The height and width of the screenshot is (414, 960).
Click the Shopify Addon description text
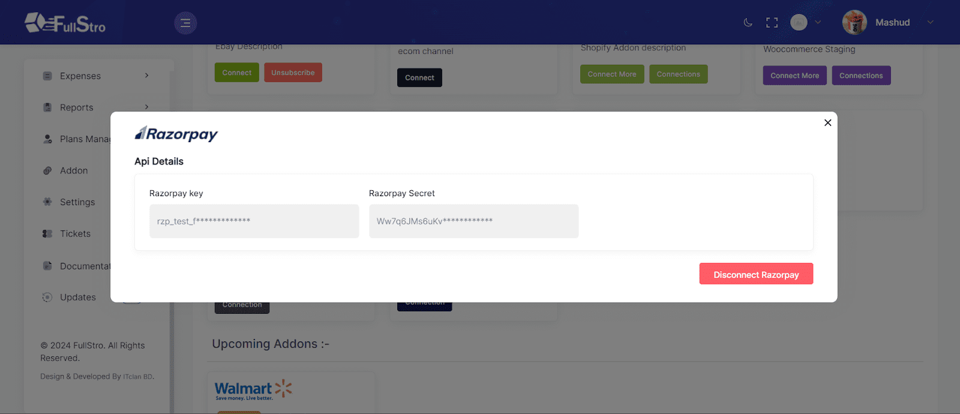pyautogui.click(x=633, y=48)
